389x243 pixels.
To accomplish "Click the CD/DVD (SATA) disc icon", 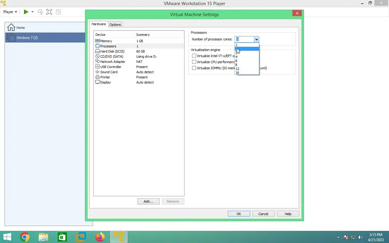I will (x=98, y=56).
